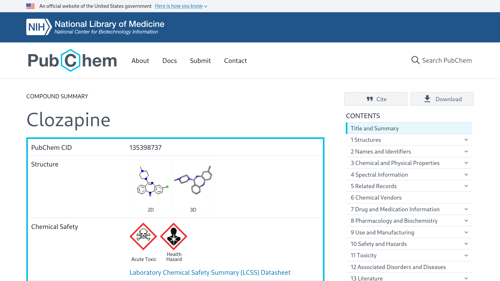Expand Safety and Hazards chevron
The image size is (500, 281).
tap(466, 244)
